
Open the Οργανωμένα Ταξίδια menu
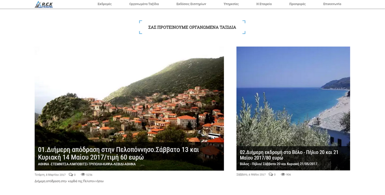(x=144, y=4)
